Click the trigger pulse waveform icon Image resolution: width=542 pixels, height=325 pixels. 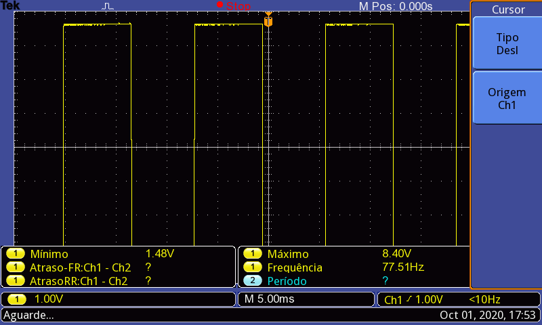coord(108,6)
